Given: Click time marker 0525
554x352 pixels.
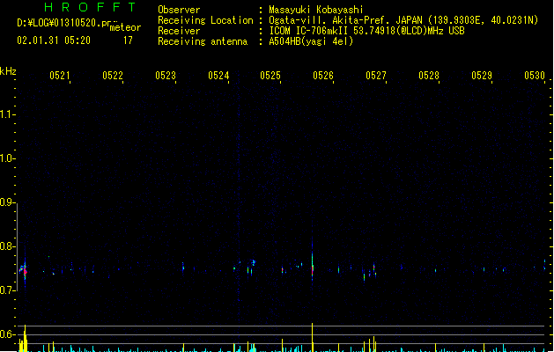Looking at the screenshot, I should (270, 76).
